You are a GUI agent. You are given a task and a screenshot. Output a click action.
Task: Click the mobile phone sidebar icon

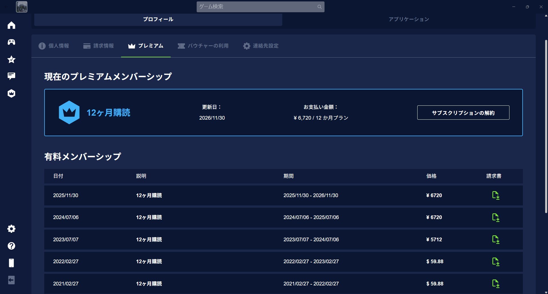coord(11,263)
